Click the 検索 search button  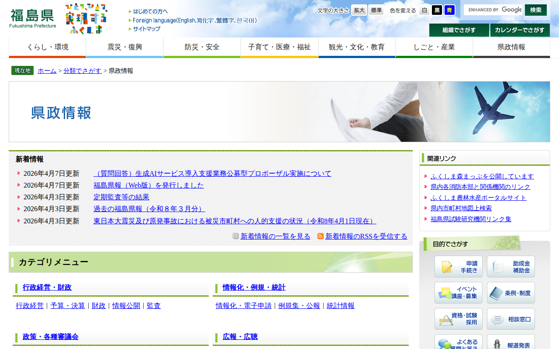536,10
